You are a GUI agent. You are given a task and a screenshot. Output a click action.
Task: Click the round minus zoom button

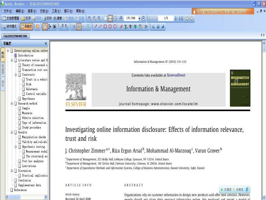tap(143, 18)
